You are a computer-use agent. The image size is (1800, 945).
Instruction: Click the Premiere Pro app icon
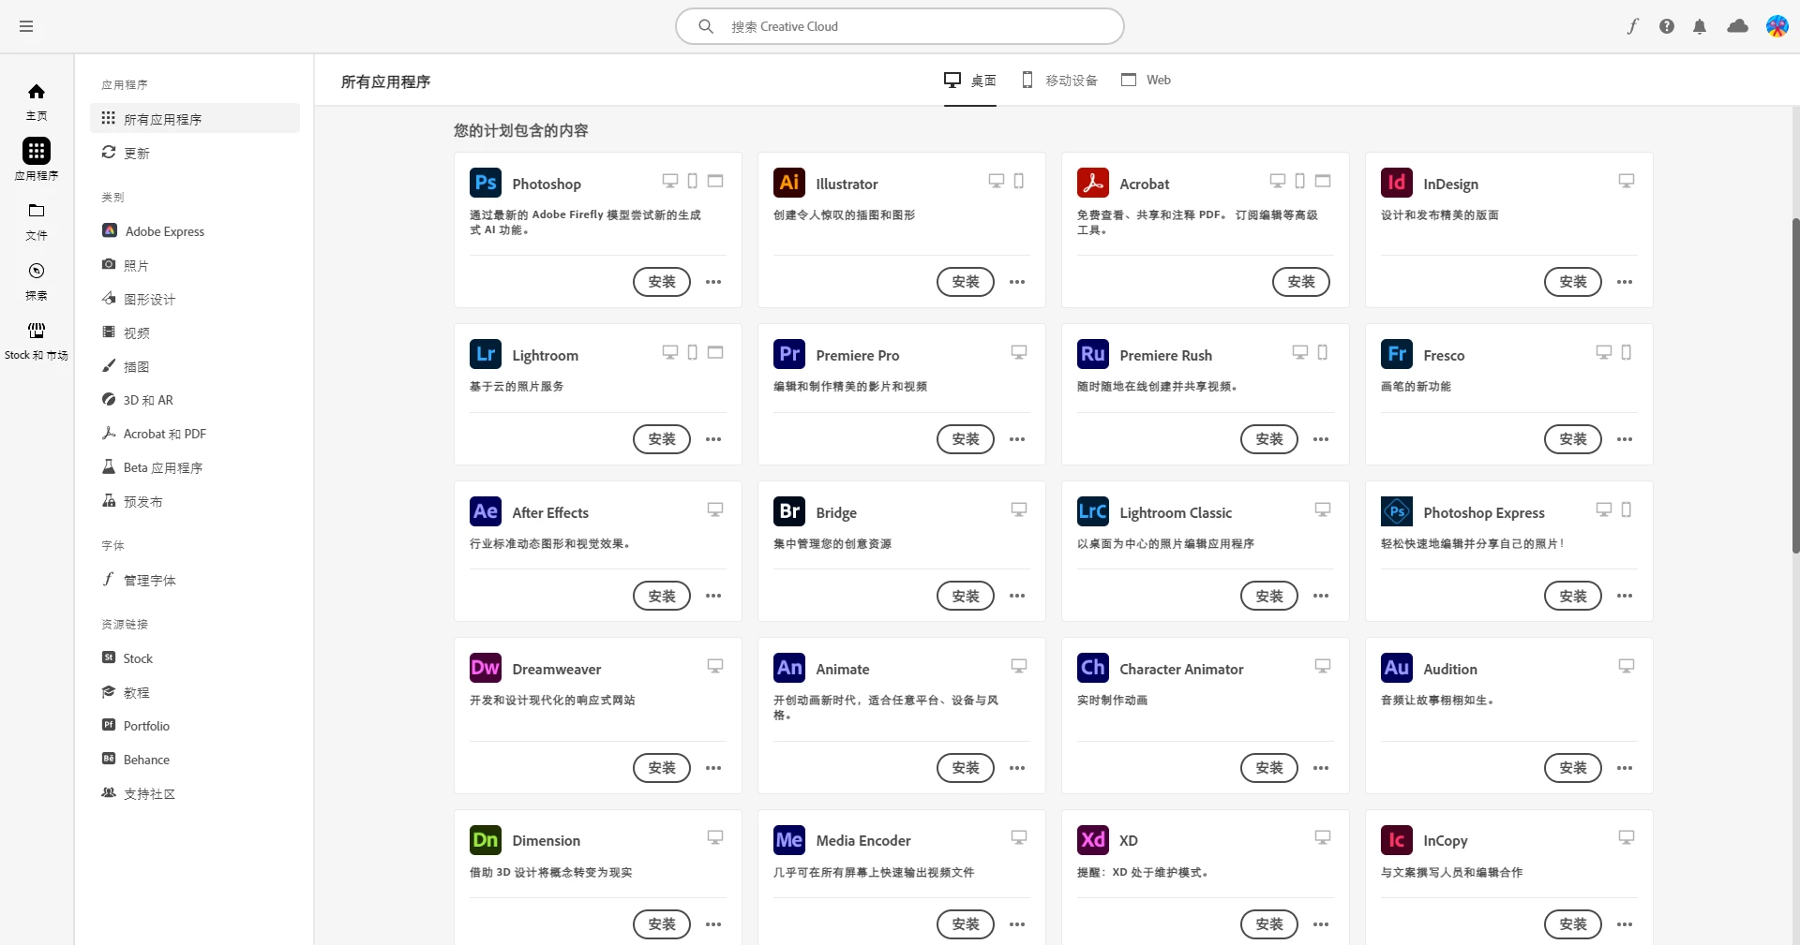(x=789, y=354)
